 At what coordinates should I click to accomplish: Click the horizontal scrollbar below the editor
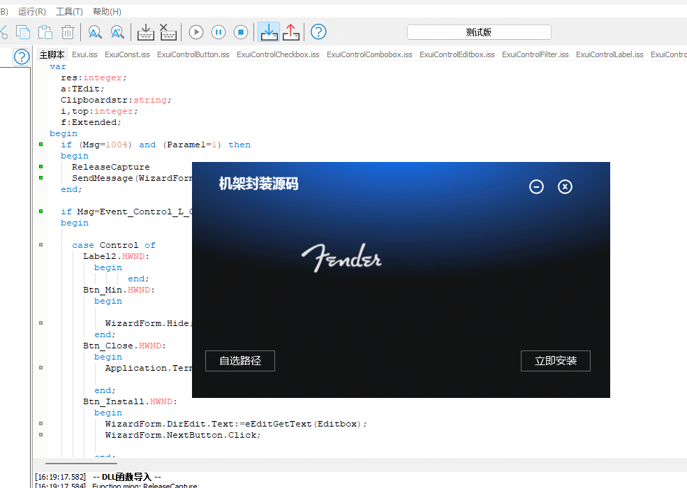point(80,462)
